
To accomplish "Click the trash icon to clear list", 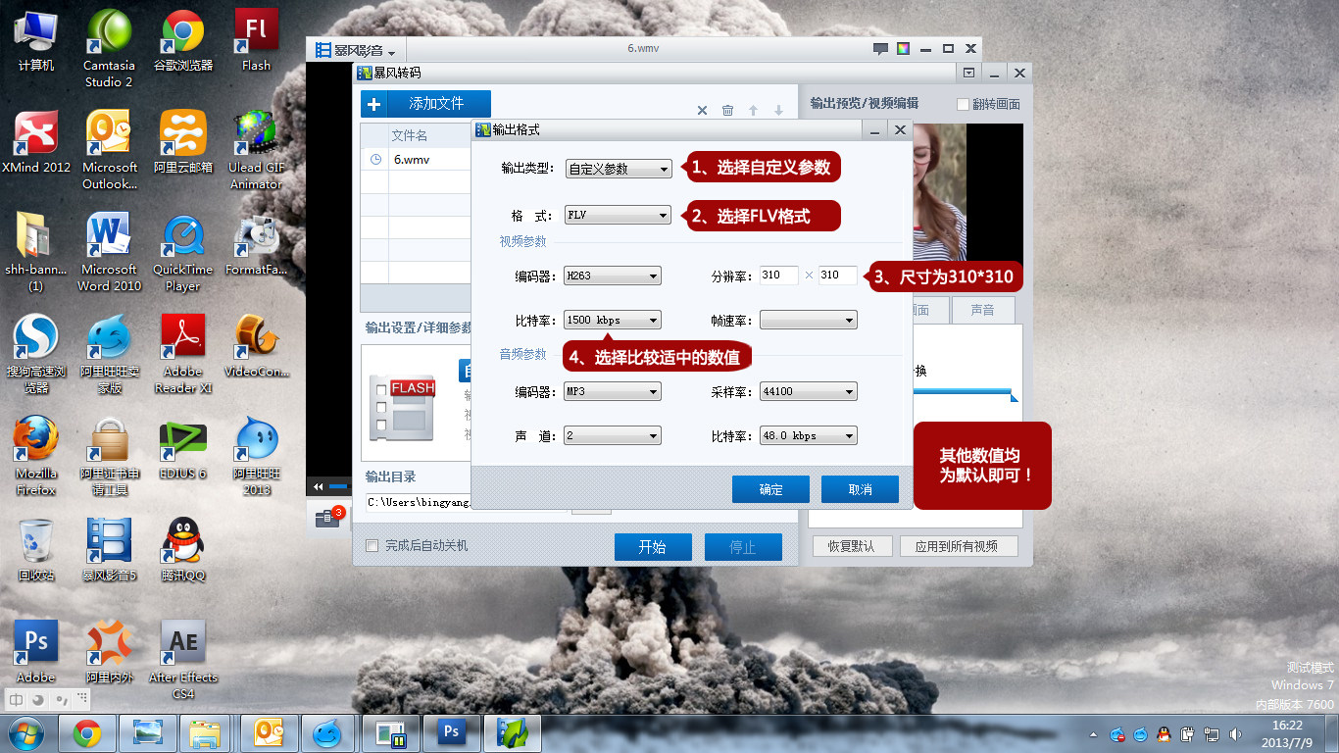I will 727,111.
